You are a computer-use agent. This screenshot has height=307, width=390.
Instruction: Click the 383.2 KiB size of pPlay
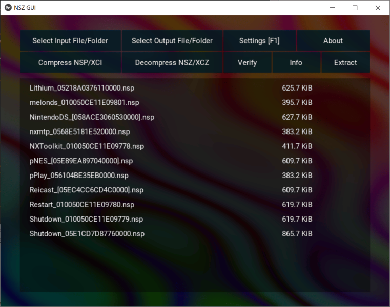tap(297, 176)
